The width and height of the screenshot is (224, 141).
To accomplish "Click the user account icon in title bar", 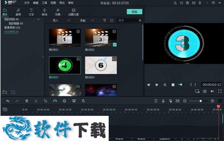I will 175,3.
